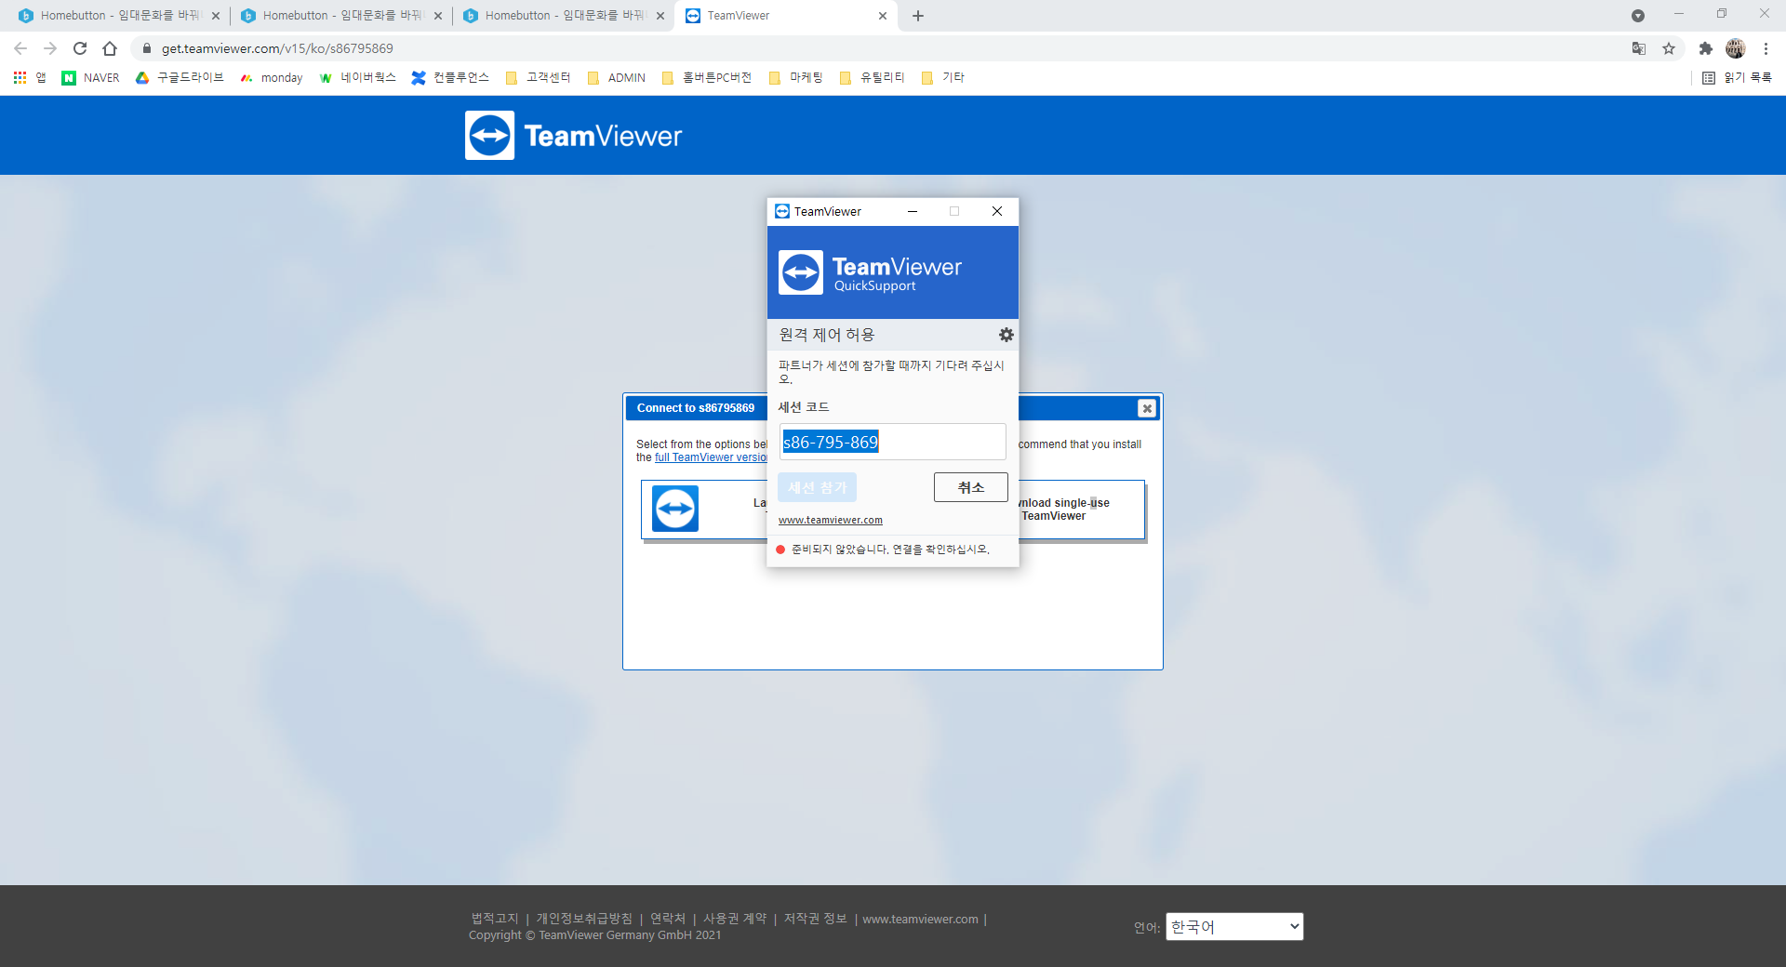1786x967 pixels.
Task: Open the 저작권 정보 footer link
Action: click(816, 919)
